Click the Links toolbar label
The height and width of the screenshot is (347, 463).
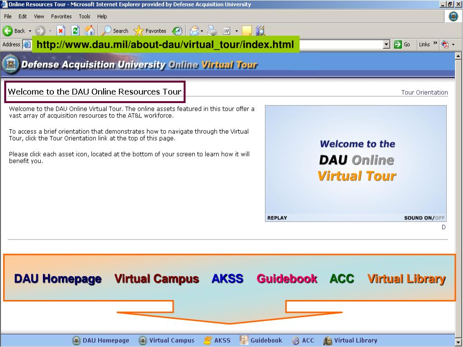(424, 45)
